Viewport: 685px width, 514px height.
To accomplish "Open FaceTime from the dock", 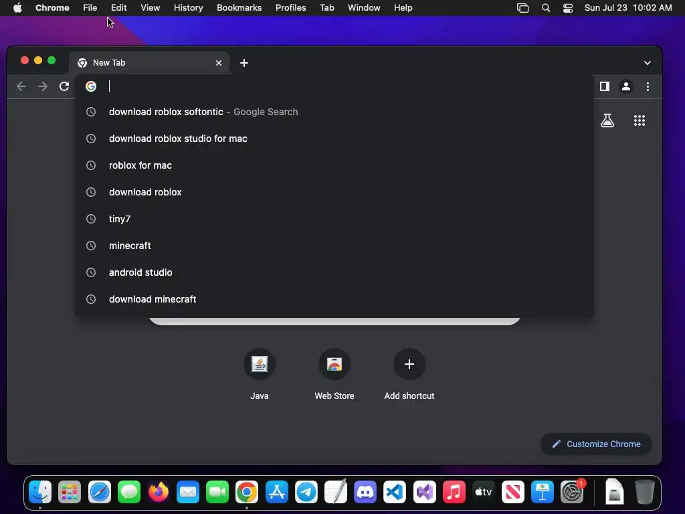I will coord(217,492).
